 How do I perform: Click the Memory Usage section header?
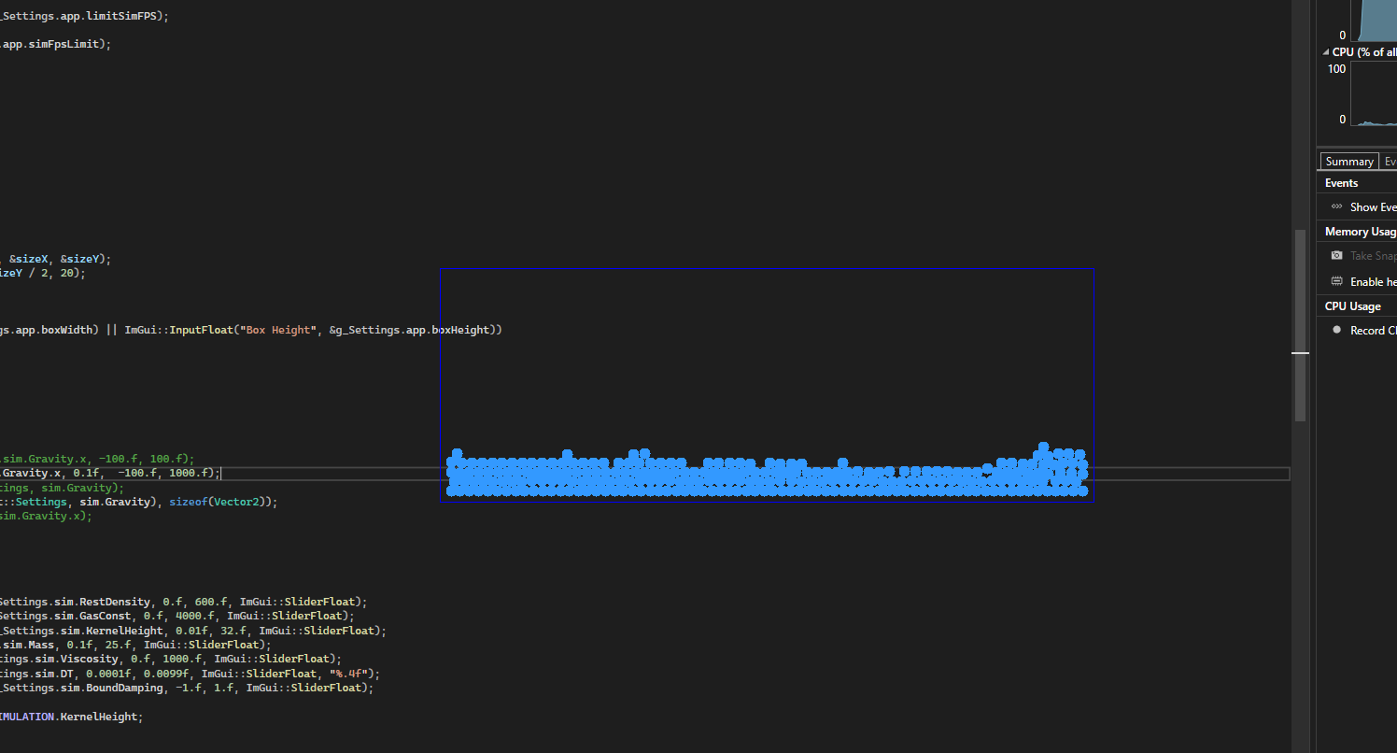(x=1359, y=232)
